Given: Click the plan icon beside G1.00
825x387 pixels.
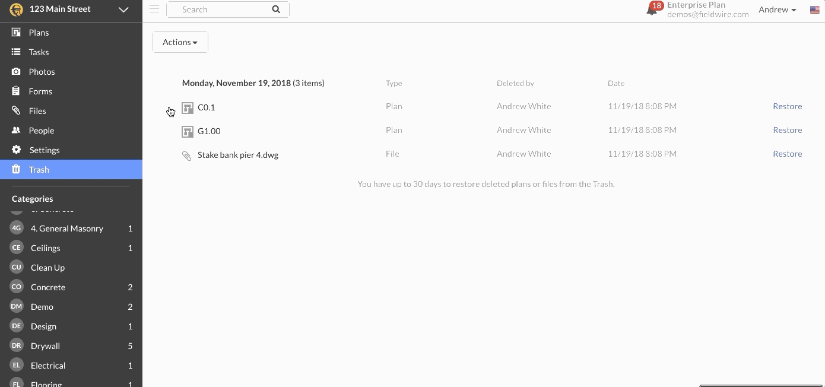Looking at the screenshot, I should 188,132.
